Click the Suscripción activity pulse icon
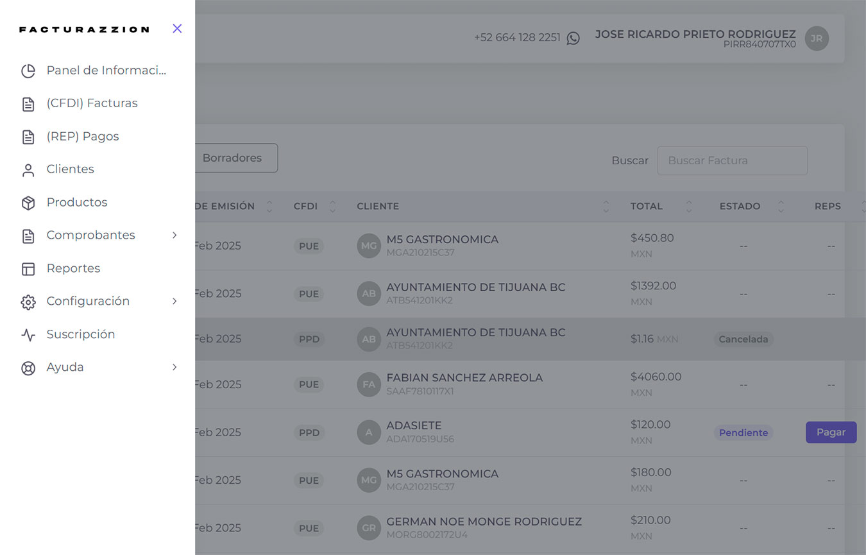Image resolution: width=866 pixels, height=555 pixels. coord(28,335)
